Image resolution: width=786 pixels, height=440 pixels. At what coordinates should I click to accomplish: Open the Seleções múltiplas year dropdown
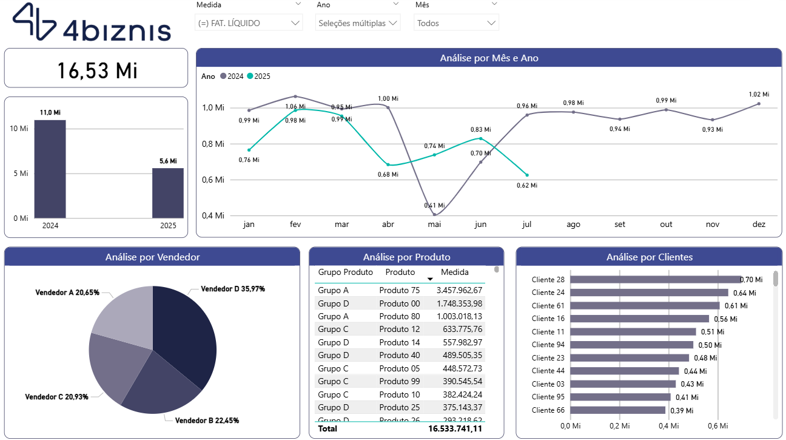coord(358,23)
